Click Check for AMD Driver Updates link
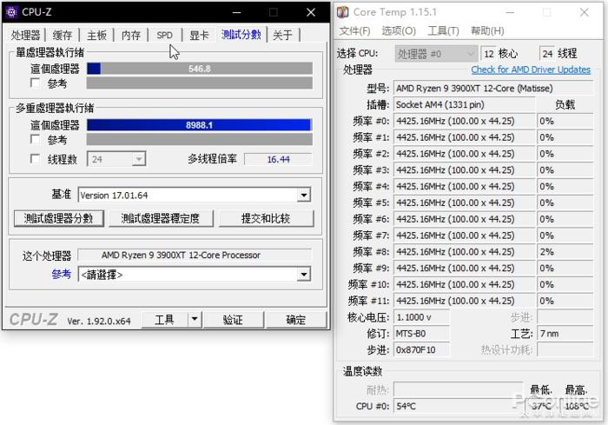The height and width of the screenshot is (425, 608). coord(531,70)
